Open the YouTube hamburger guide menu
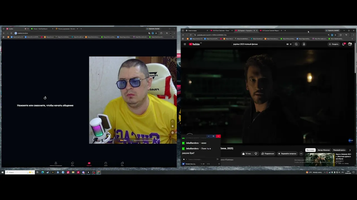The height and width of the screenshot is (200, 357). [x=185, y=44]
